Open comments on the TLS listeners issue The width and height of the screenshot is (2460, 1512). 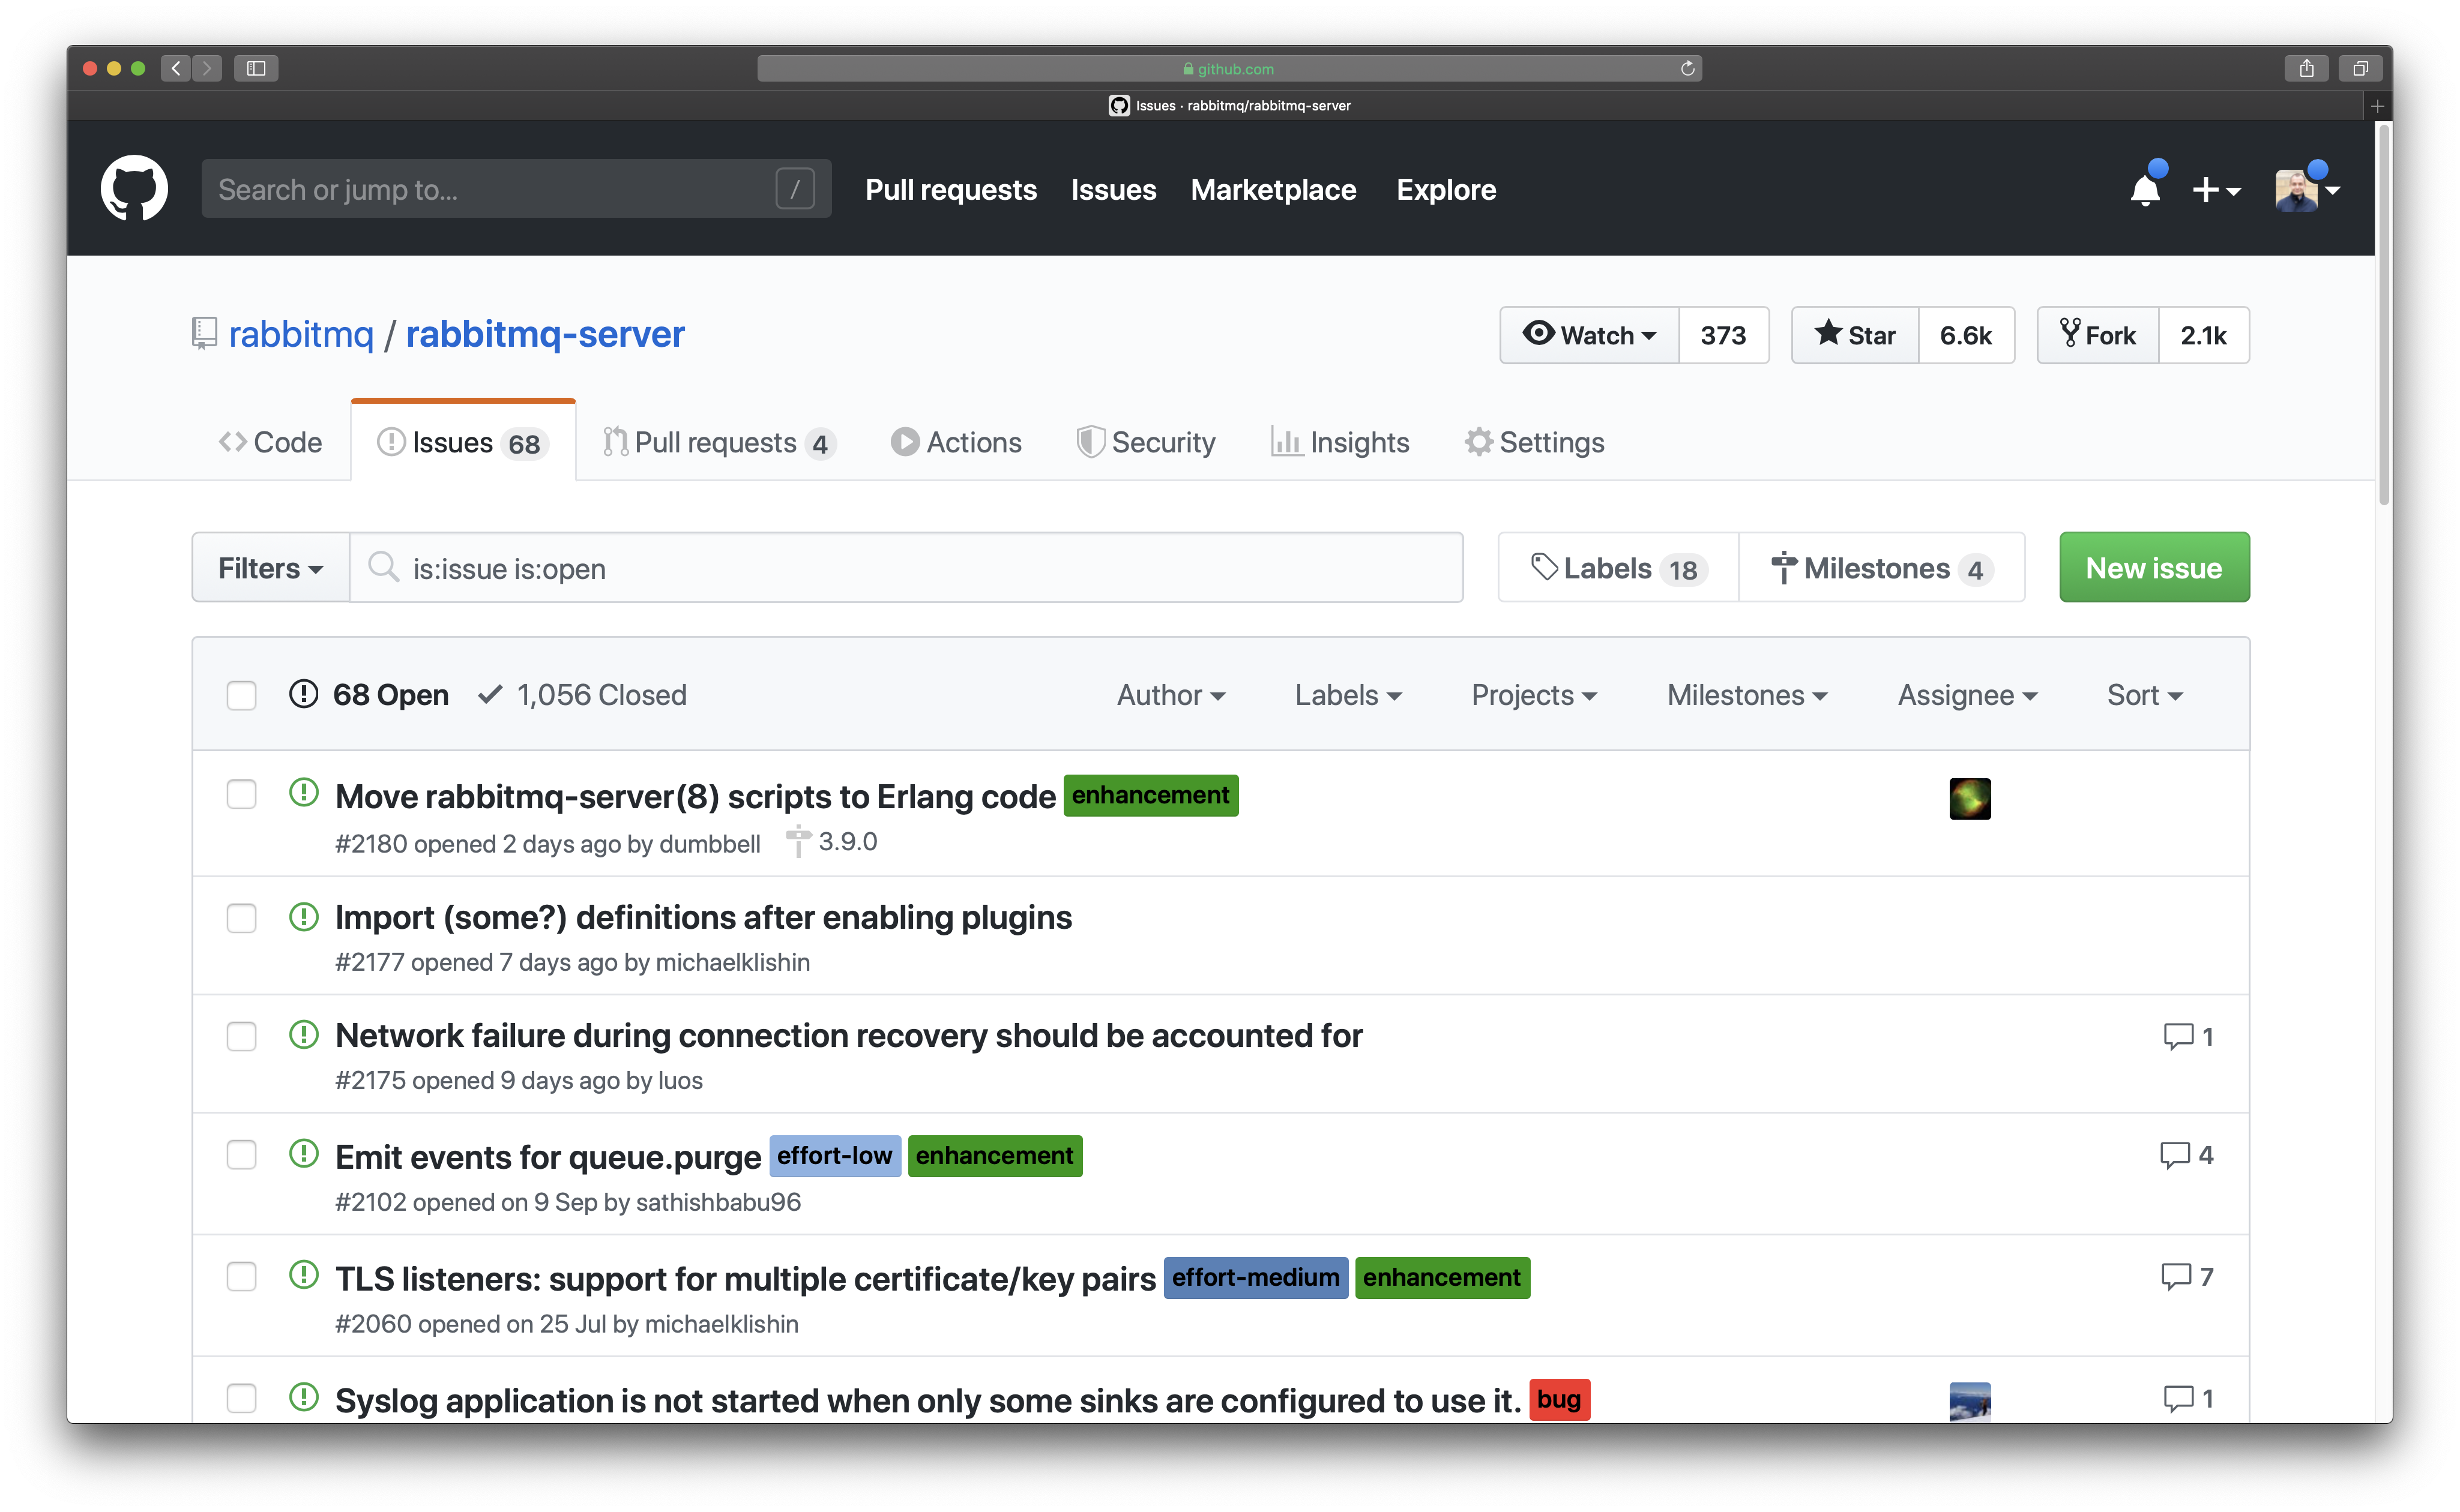click(2187, 1277)
